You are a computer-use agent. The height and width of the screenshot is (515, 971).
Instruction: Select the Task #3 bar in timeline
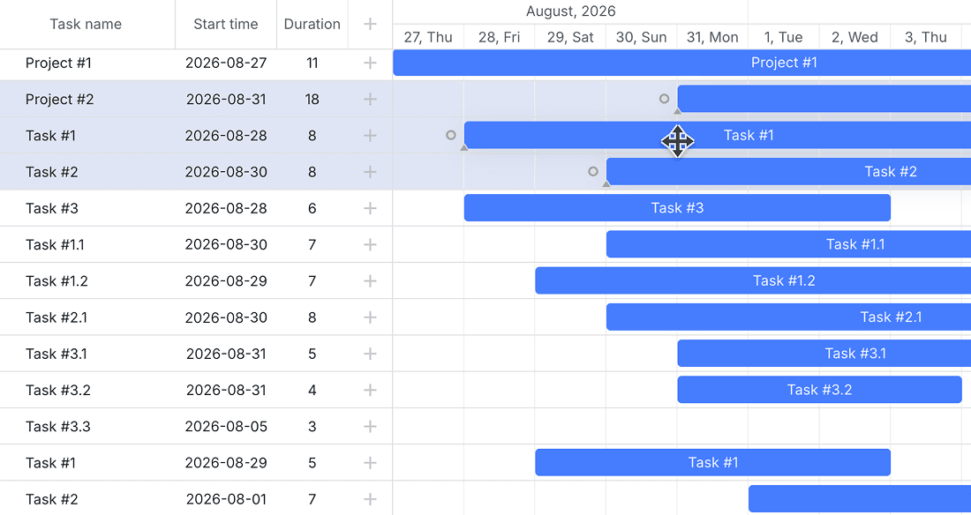click(x=677, y=208)
